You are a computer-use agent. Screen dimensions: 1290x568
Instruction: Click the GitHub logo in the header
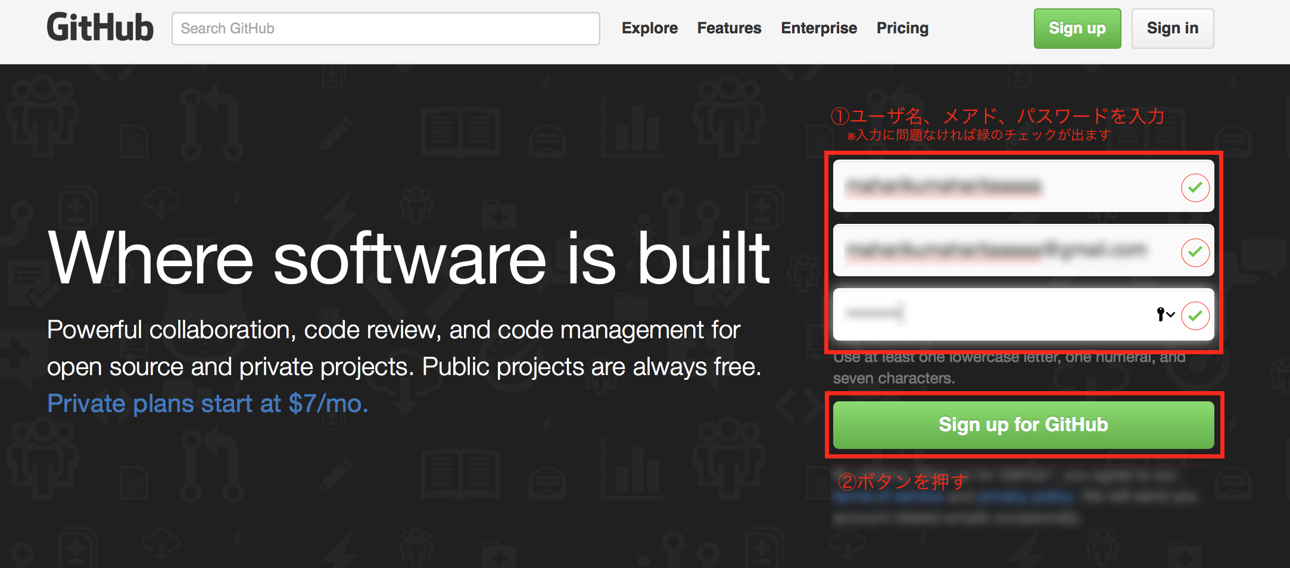[99, 27]
